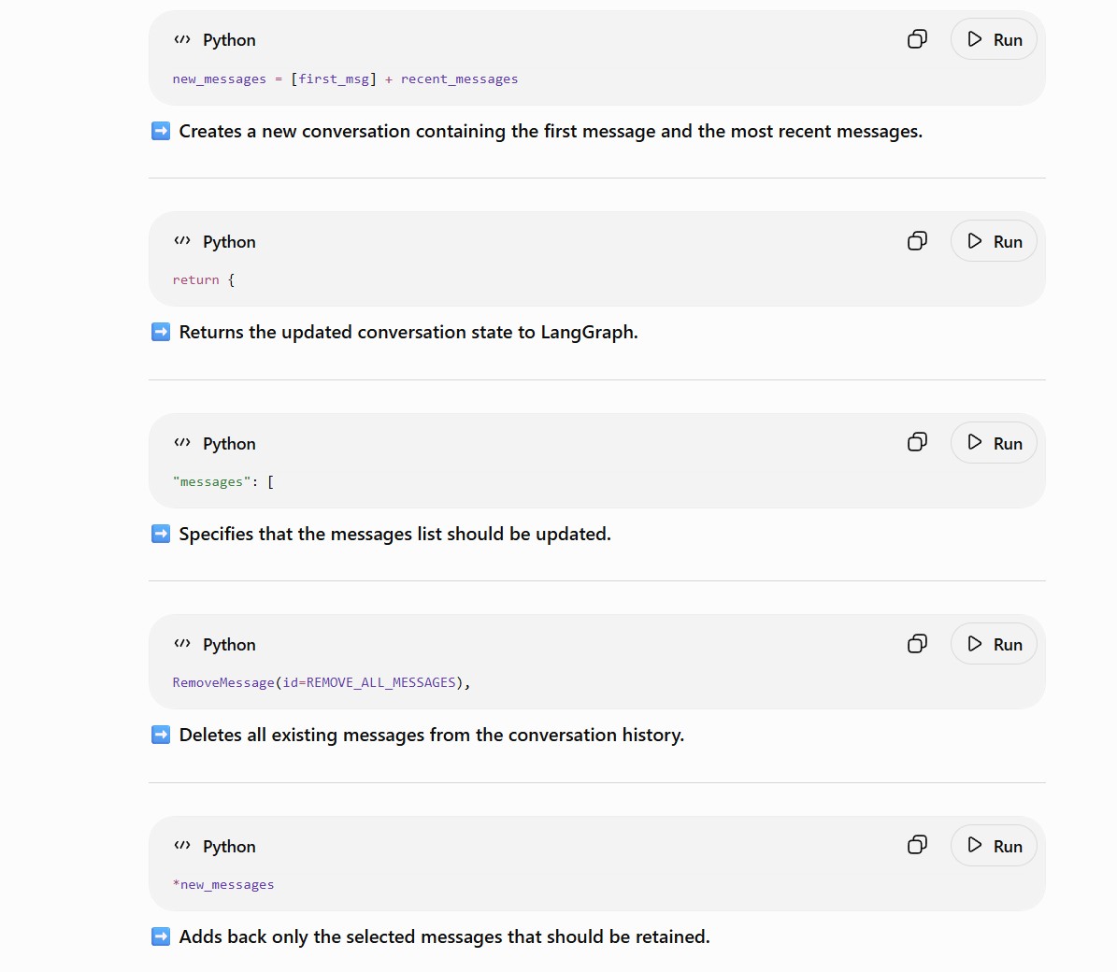
Task: Click the code line 'new_messages = [first_msg] + recent_messages'
Action: click(x=345, y=79)
